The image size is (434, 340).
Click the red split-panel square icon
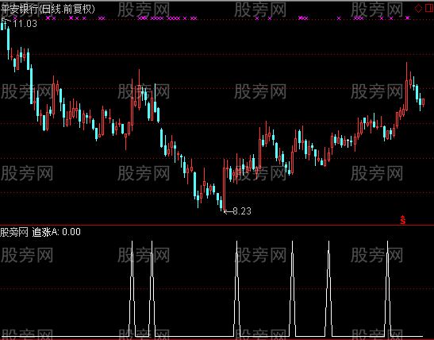[x=429, y=8]
